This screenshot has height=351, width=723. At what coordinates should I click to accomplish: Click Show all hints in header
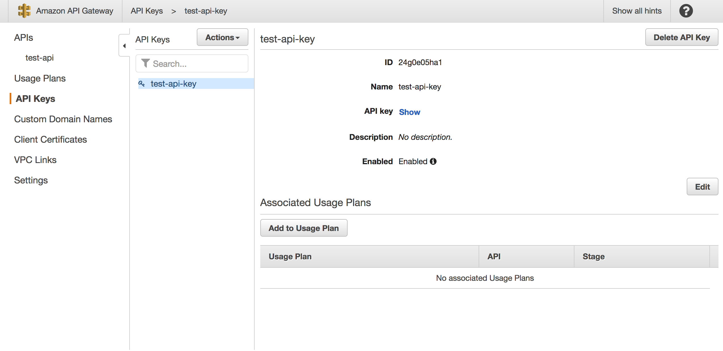point(637,11)
